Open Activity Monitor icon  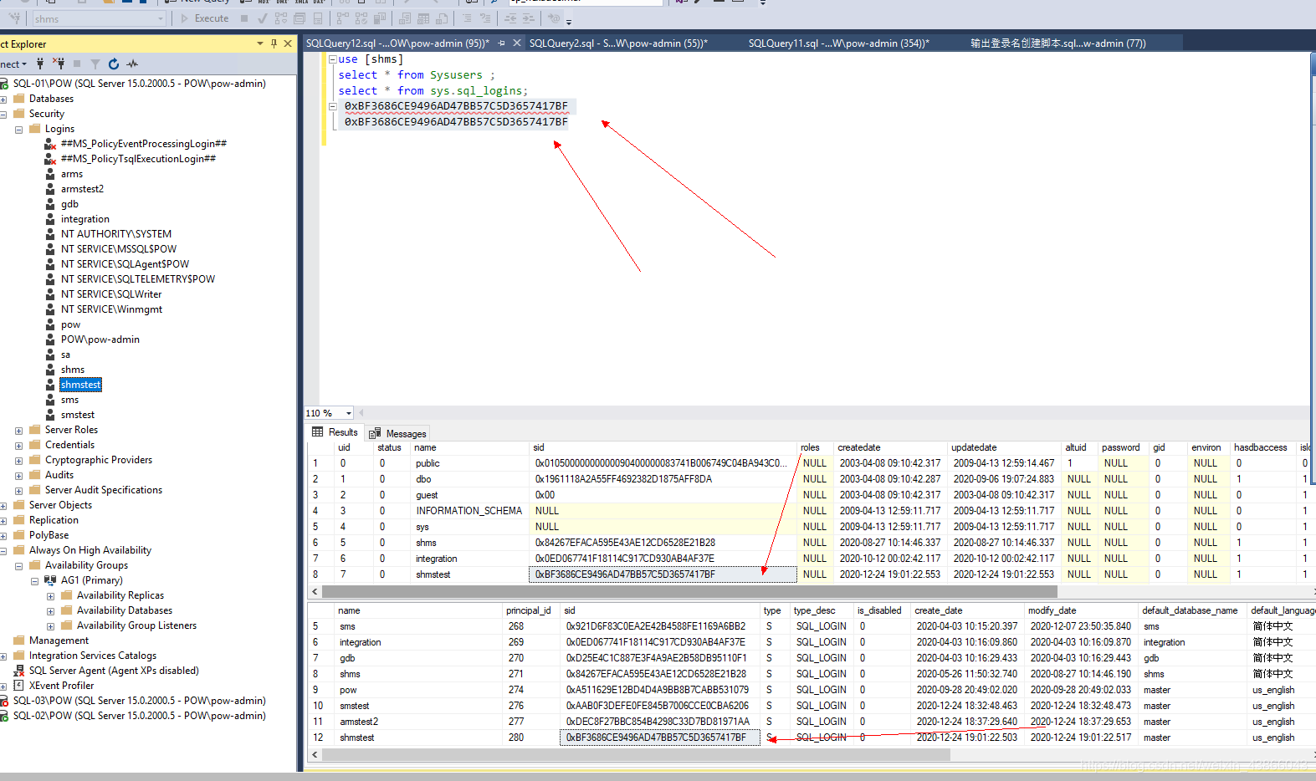[x=132, y=64]
